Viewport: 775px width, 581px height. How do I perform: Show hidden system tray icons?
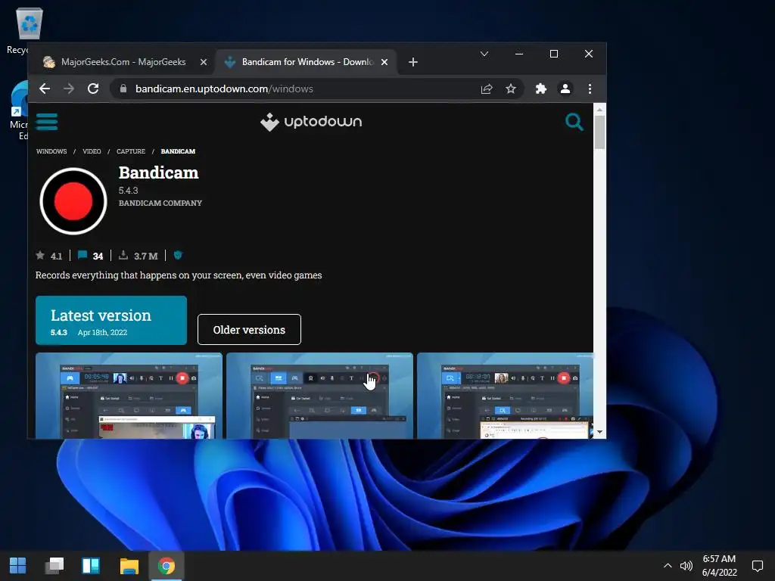coord(668,566)
